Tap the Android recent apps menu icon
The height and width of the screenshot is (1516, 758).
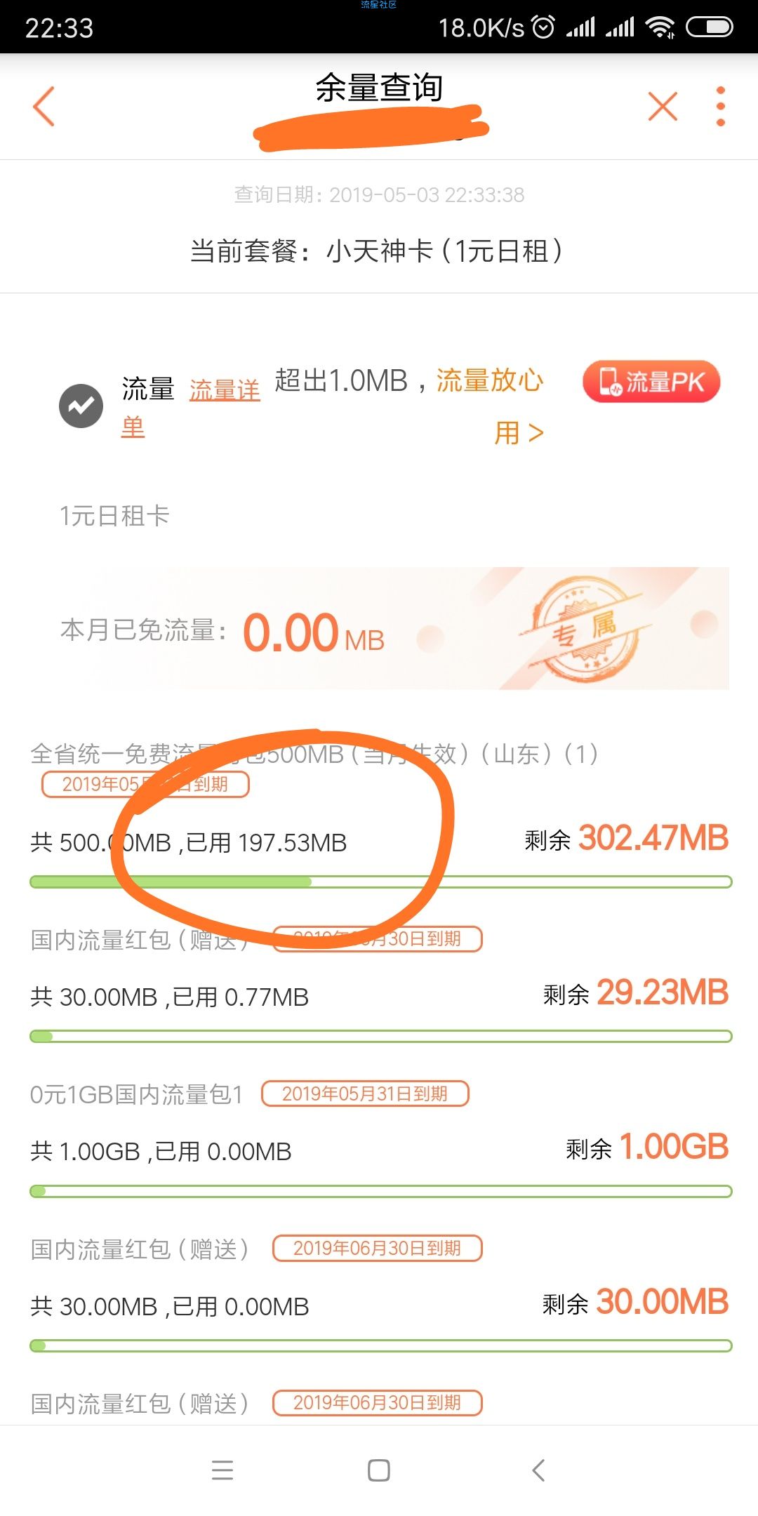[x=222, y=1470]
